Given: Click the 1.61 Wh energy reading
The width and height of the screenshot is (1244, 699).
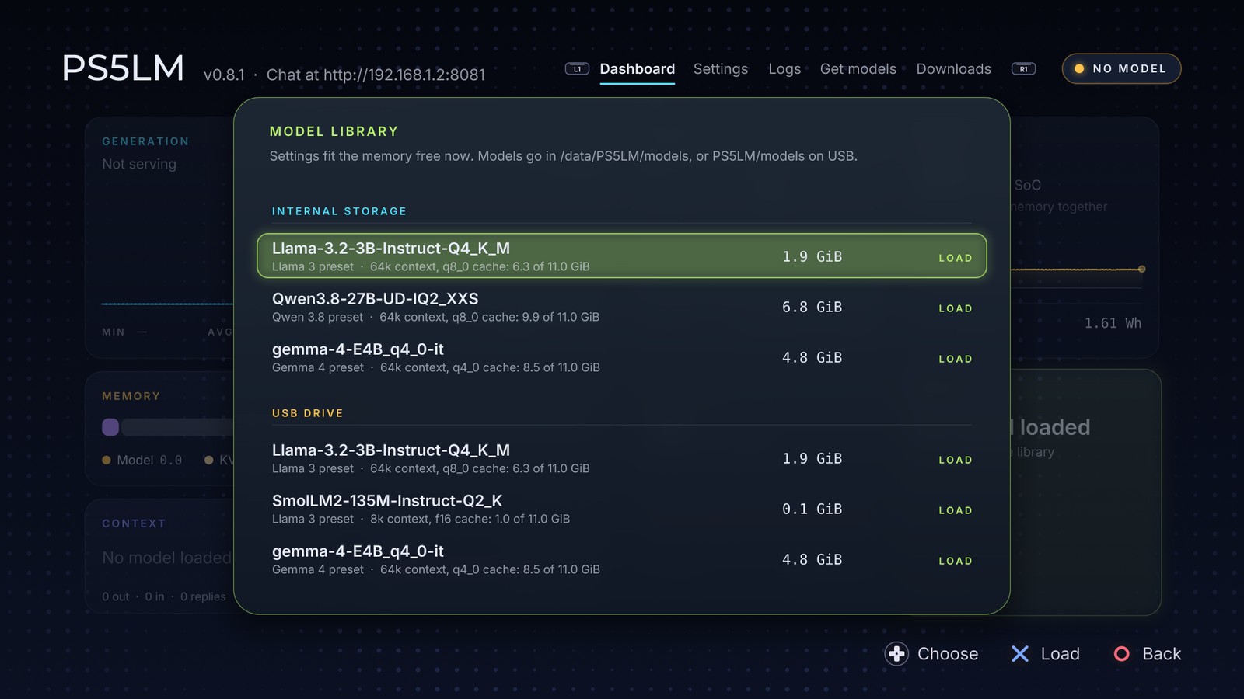Looking at the screenshot, I should click(1113, 323).
